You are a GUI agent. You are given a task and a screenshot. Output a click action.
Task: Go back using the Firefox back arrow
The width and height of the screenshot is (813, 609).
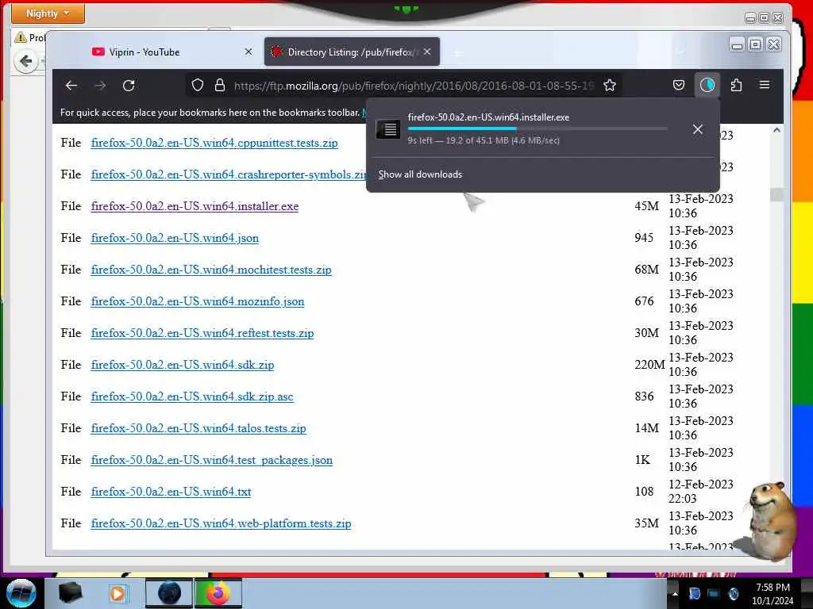[71, 86]
